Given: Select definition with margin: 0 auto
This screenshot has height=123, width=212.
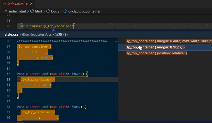Looking at the screenshot, I should pyautogui.click(x=169, y=41).
